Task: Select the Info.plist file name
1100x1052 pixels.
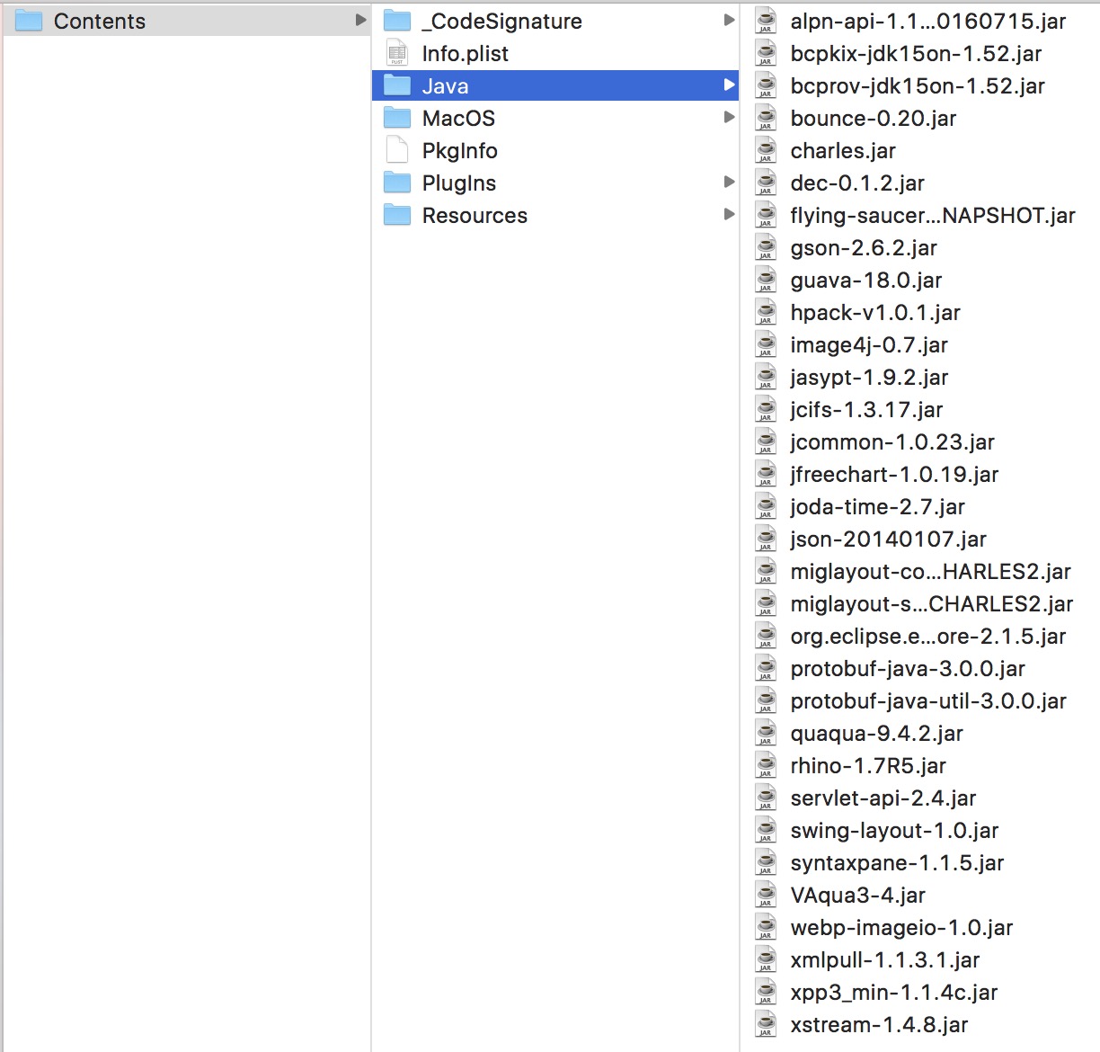Action: pos(466,54)
